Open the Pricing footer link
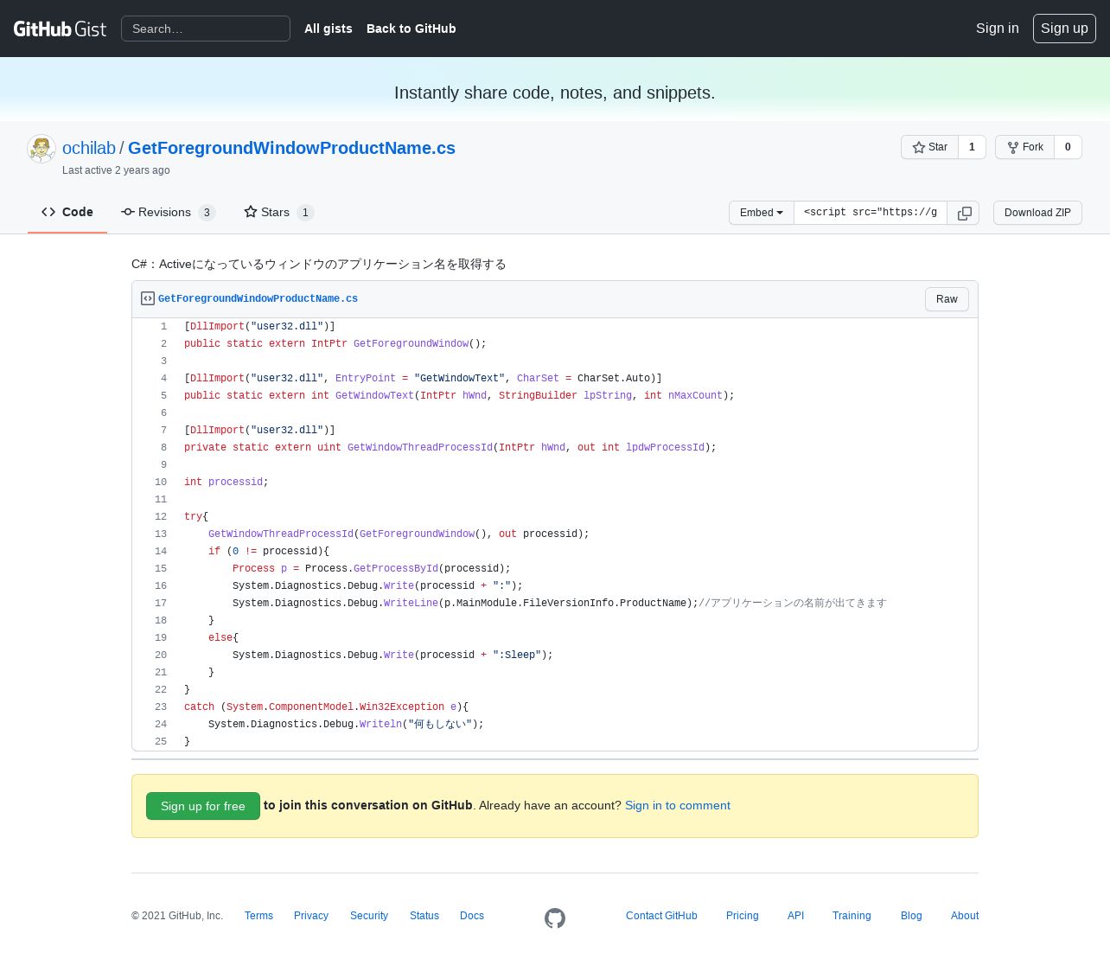The image size is (1110, 972). point(743,916)
